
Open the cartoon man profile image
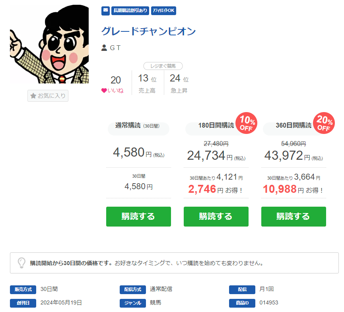[x=49, y=44]
